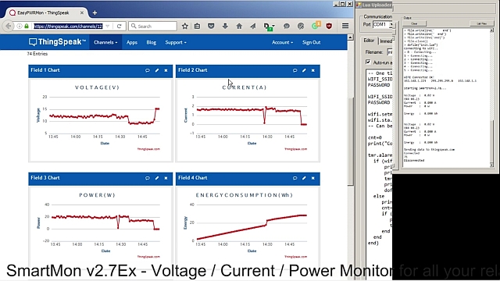Open the Firefox hamburger menu

pos(345,26)
